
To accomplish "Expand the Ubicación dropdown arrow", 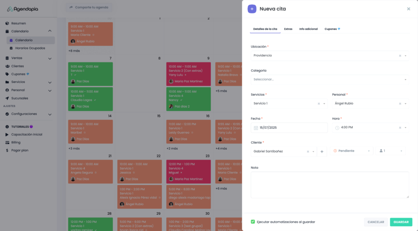I will click(405, 56).
